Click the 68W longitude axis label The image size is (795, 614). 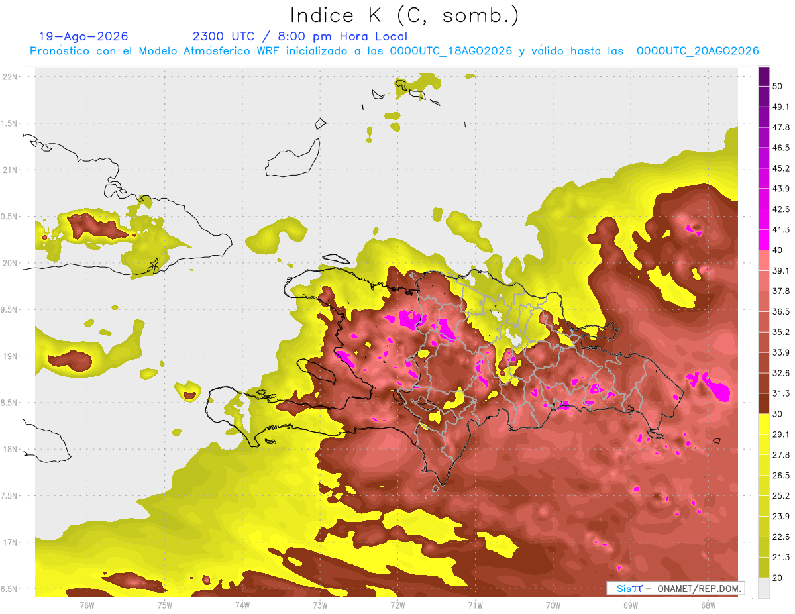[708, 605]
